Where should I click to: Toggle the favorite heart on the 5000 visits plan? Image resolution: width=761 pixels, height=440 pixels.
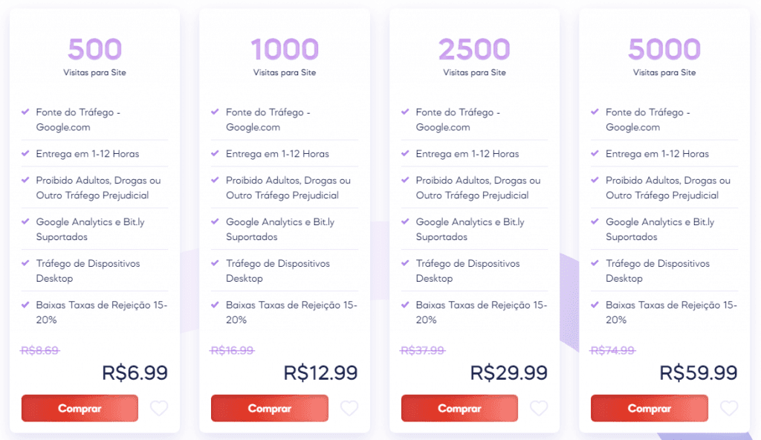tap(729, 408)
